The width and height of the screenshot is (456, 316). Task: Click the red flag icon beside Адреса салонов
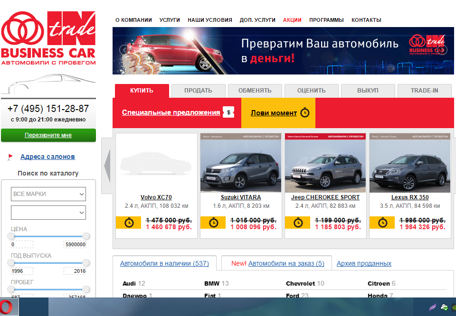click(x=10, y=157)
